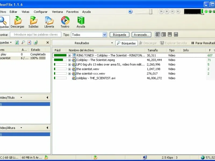Click Parar Resultados button
Image resolution: width=215 pixels, height=161 pixels.
(203, 43)
